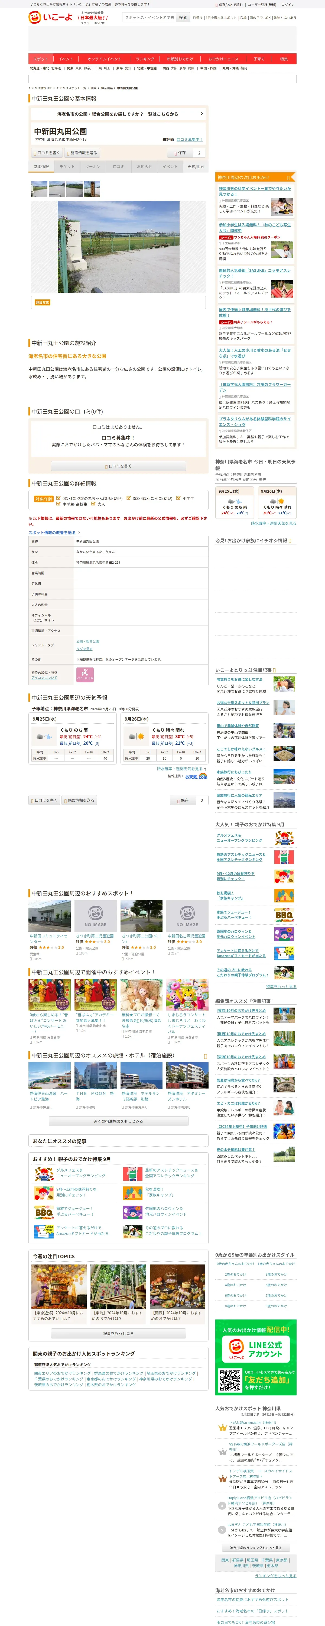
Task: Switch to the 天気/地図 tab
Action: [196, 167]
